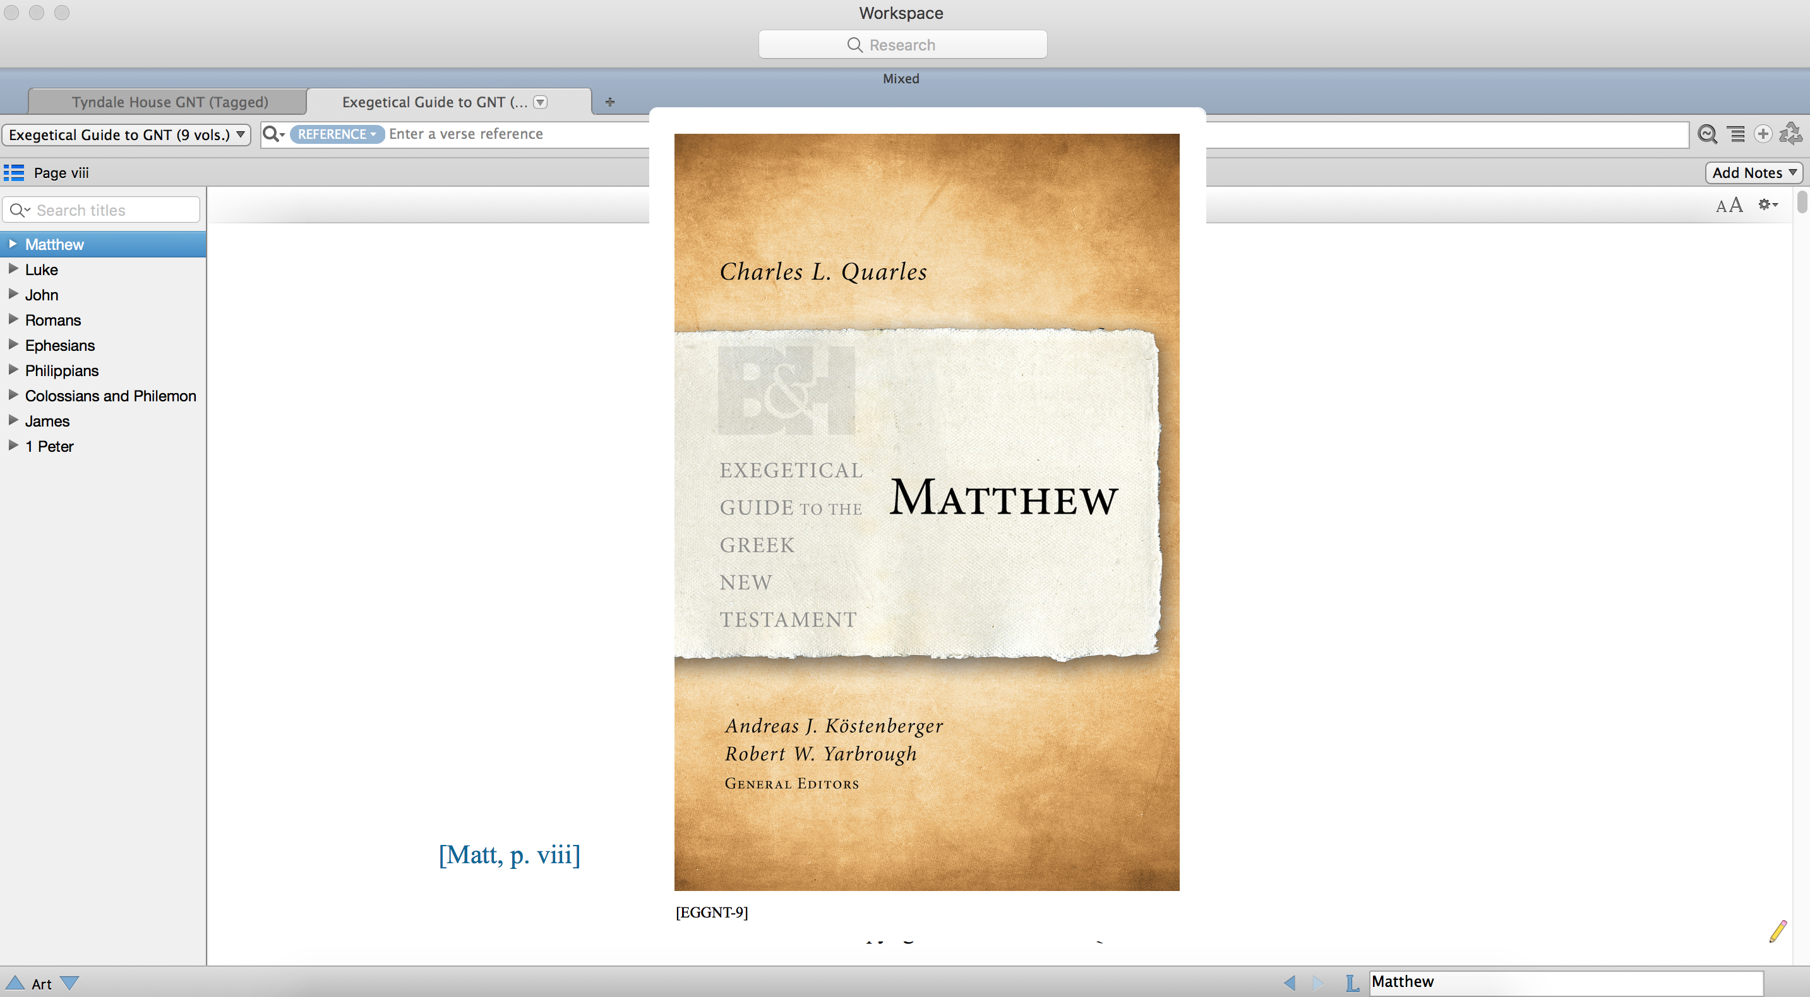Click the blue L lock icon
The height and width of the screenshot is (997, 1810).
click(1352, 982)
